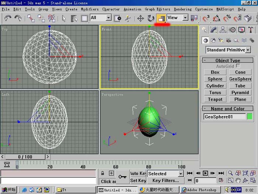The height and width of the screenshot is (194, 258).
Task: Click the GeoSphere01 name field
Action: coord(224,117)
